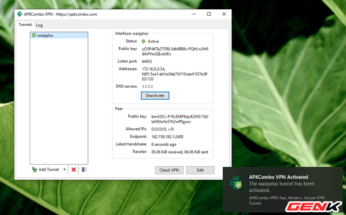Screen dimensions: 346x215
Task: Minimize the APKCombo VPN window
Action: pos(194,14)
